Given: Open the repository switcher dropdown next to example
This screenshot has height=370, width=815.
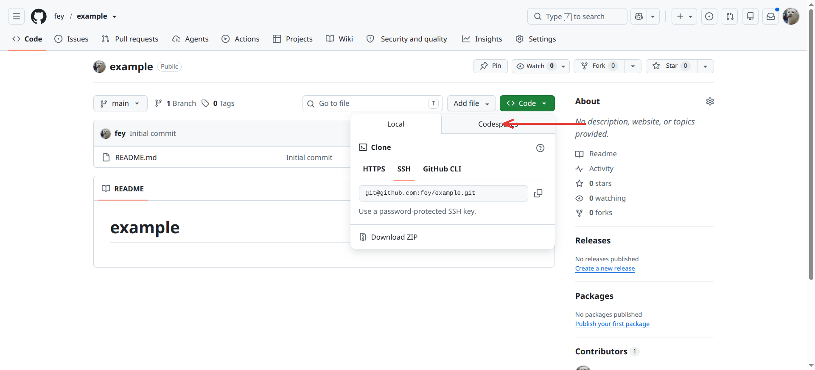Looking at the screenshot, I should [x=115, y=17].
